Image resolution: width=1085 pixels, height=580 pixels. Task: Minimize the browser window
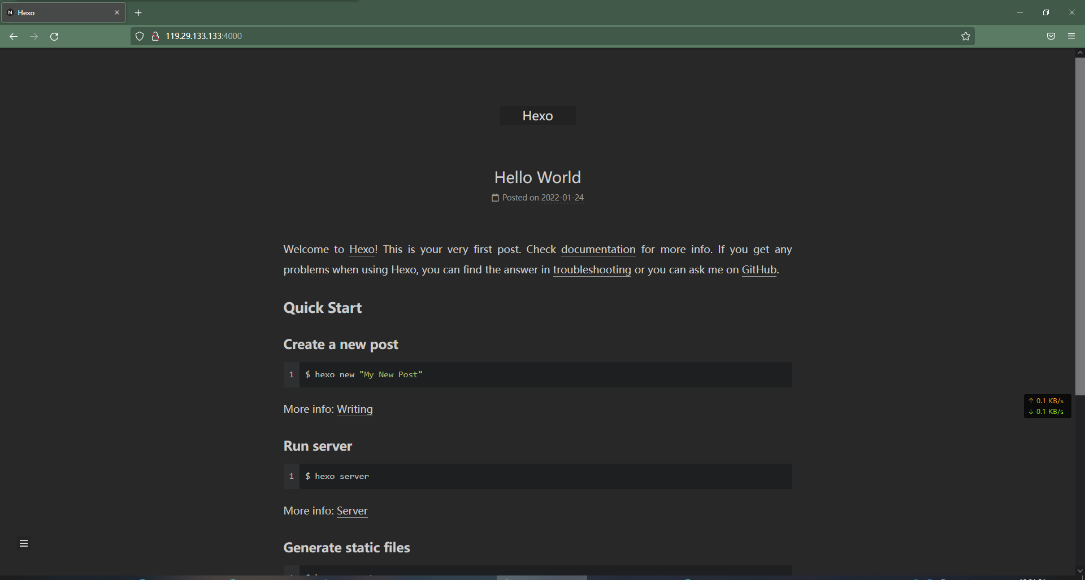1020,12
